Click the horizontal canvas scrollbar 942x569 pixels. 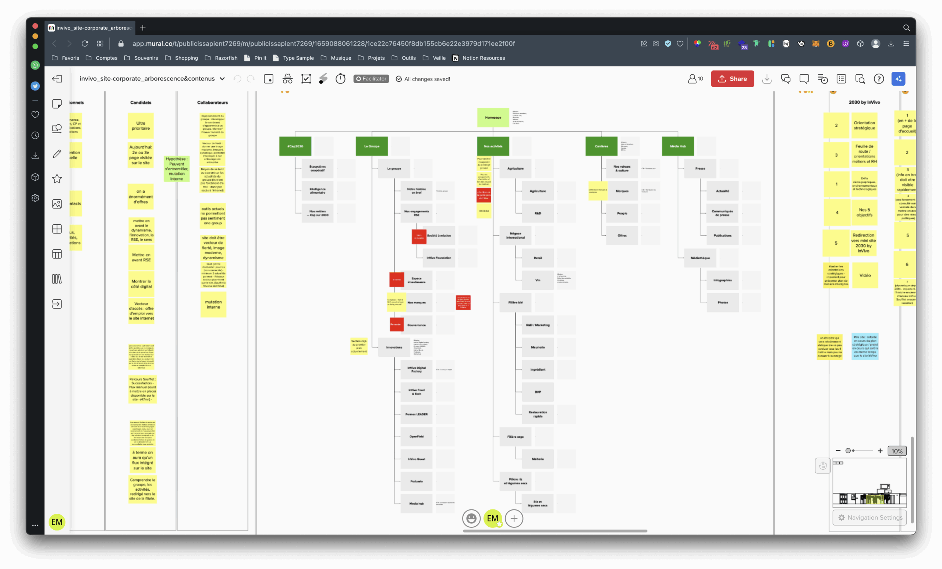point(555,531)
